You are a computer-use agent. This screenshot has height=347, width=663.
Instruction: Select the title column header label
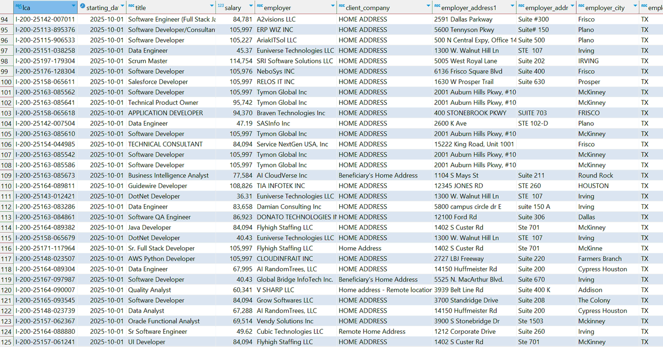point(141,8)
